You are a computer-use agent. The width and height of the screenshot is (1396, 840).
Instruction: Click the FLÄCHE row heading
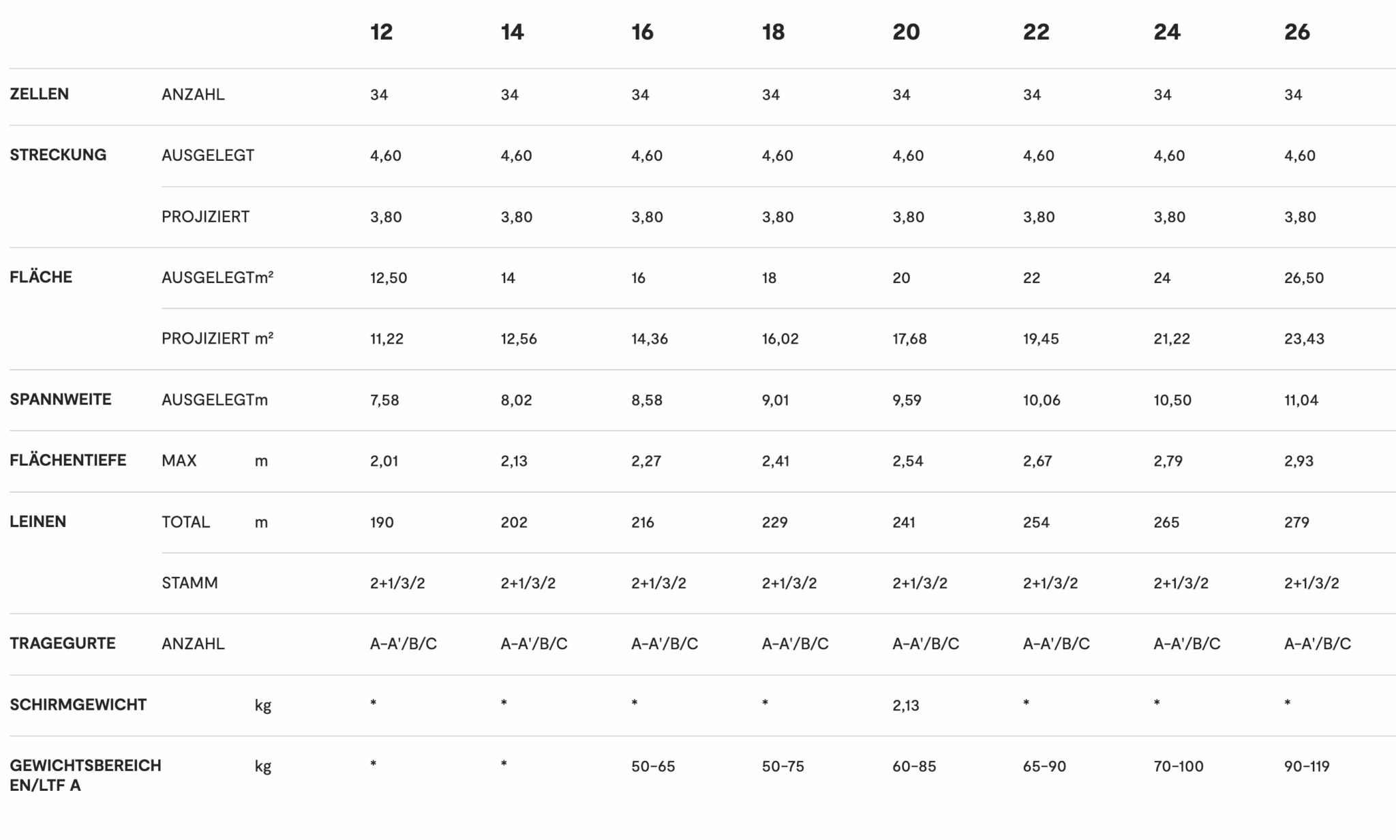click(x=41, y=277)
